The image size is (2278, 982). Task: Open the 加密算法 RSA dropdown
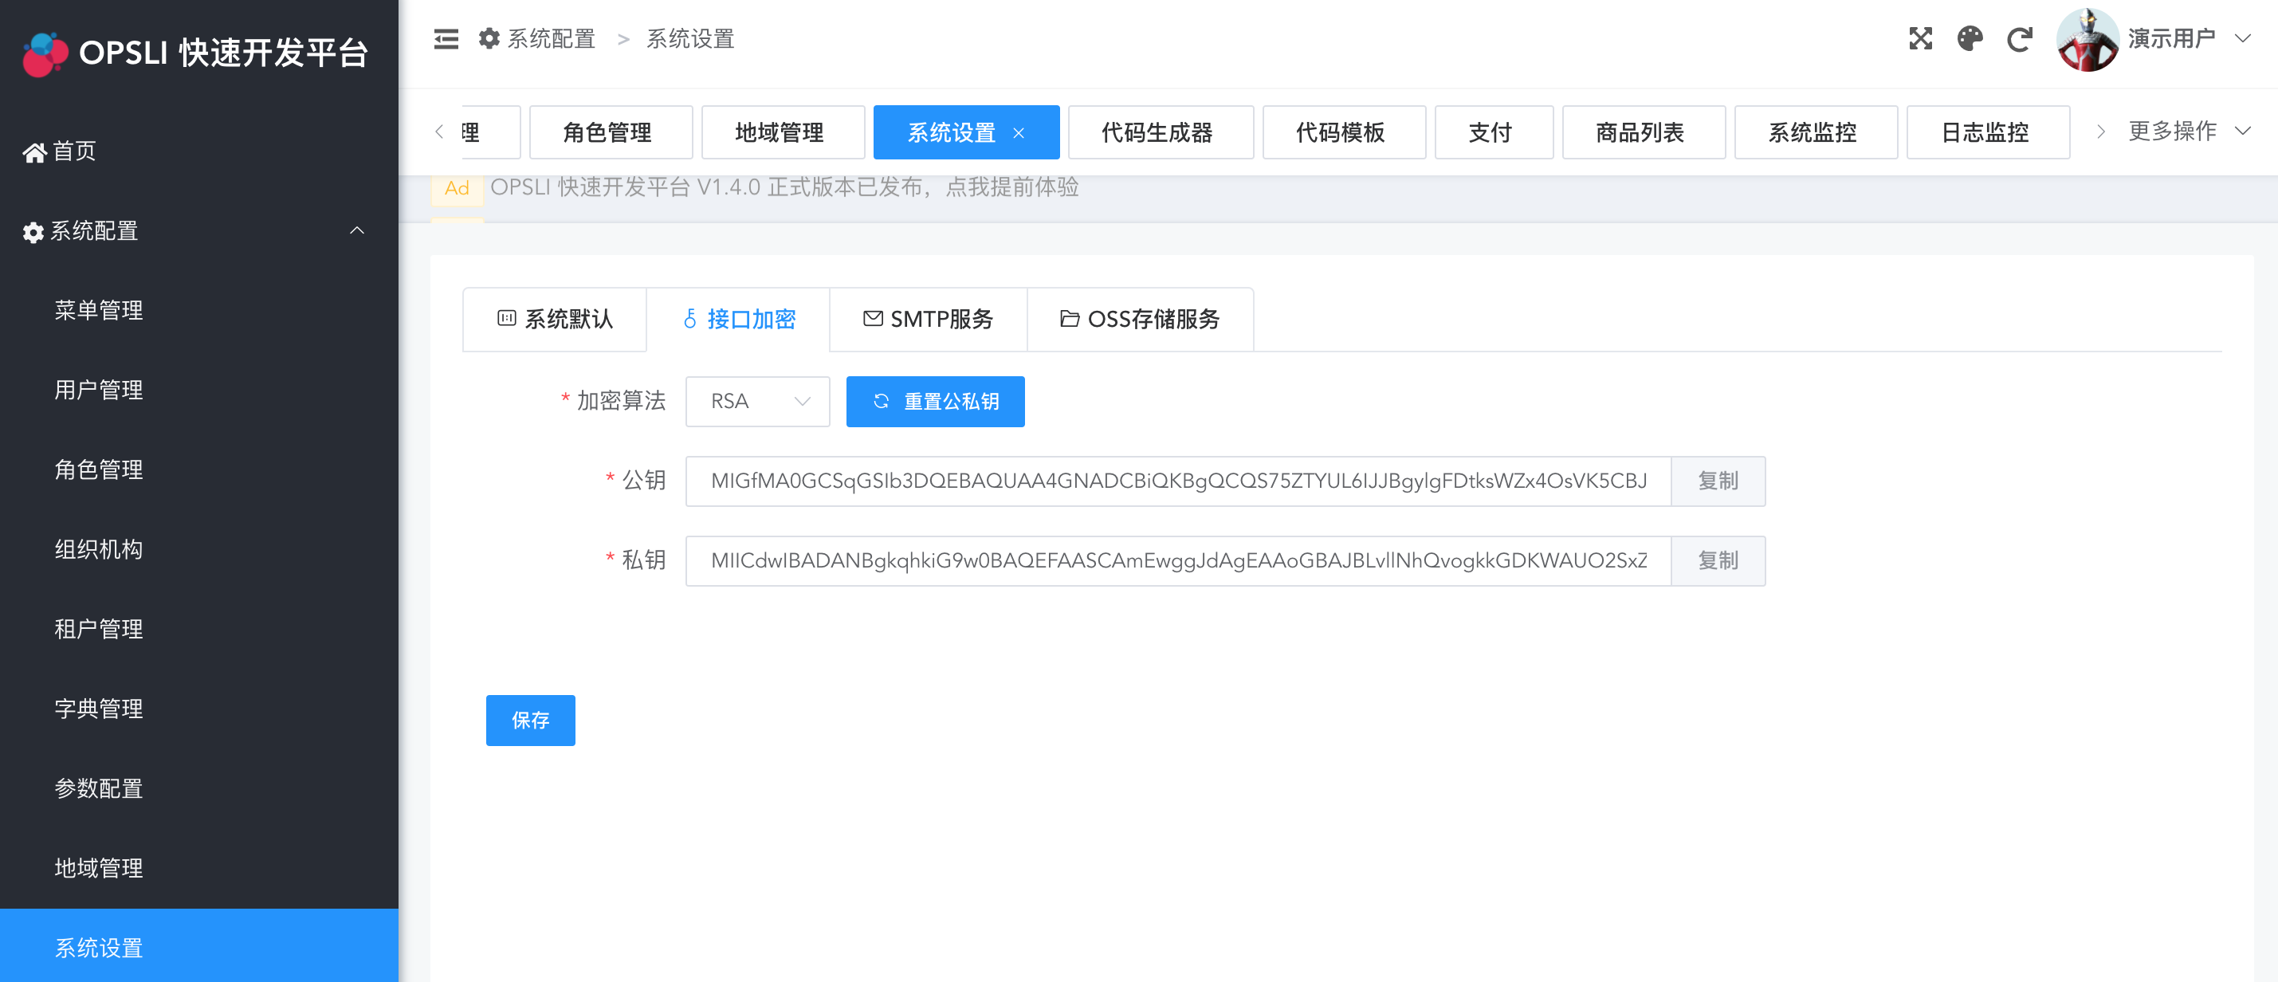pyautogui.click(x=757, y=402)
